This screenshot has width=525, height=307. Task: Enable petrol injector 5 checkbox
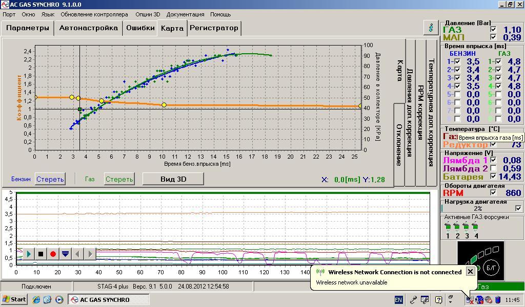[457, 94]
